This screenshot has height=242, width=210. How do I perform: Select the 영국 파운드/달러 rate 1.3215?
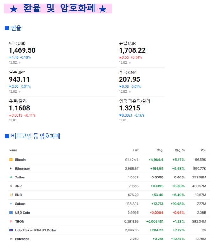click(x=129, y=108)
